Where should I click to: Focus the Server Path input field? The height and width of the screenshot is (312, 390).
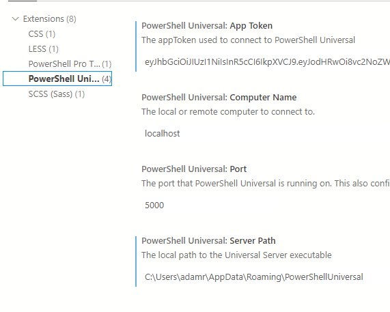266,276
